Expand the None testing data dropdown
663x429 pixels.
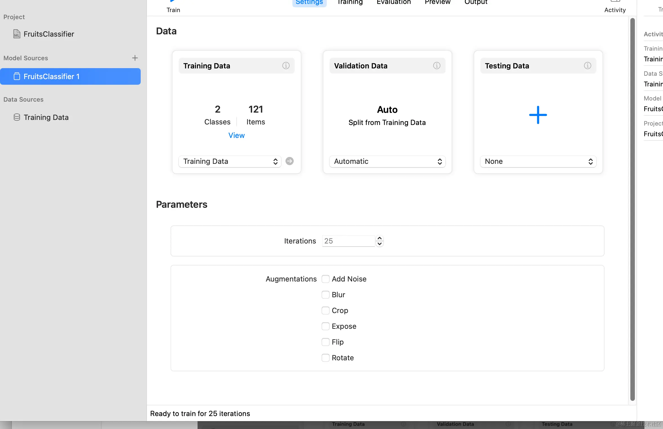pyautogui.click(x=538, y=161)
